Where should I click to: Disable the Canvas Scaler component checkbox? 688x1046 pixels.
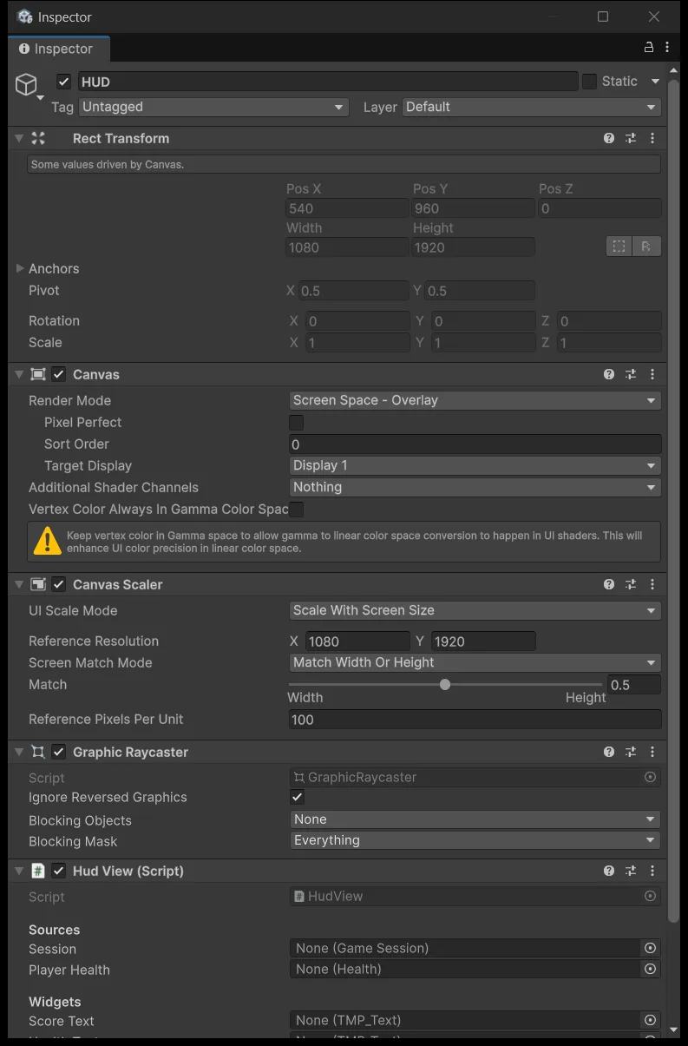[x=59, y=584]
